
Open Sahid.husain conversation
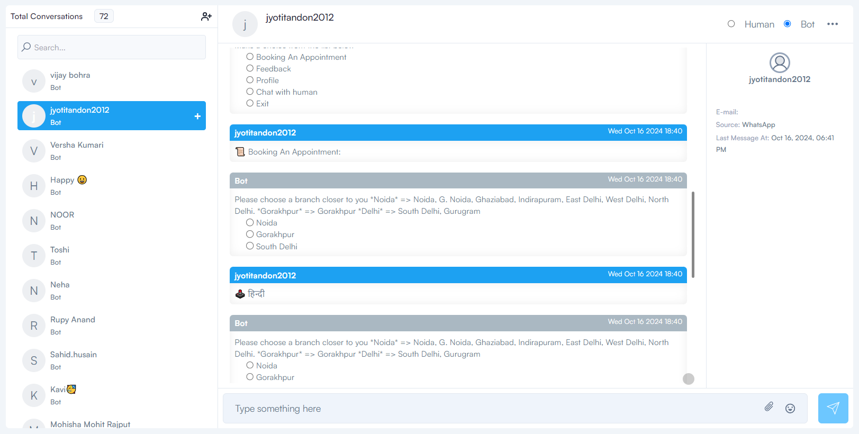pyautogui.click(x=112, y=360)
